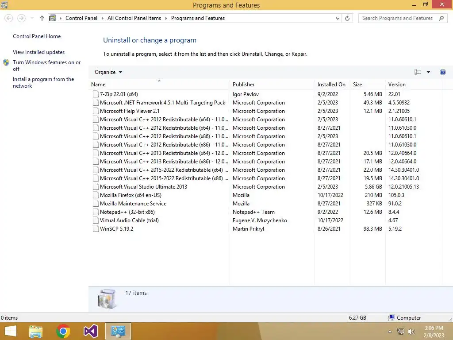Click the address bar Control Panel icon
Image resolution: width=453 pixels, height=340 pixels.
tap(52, 18)
